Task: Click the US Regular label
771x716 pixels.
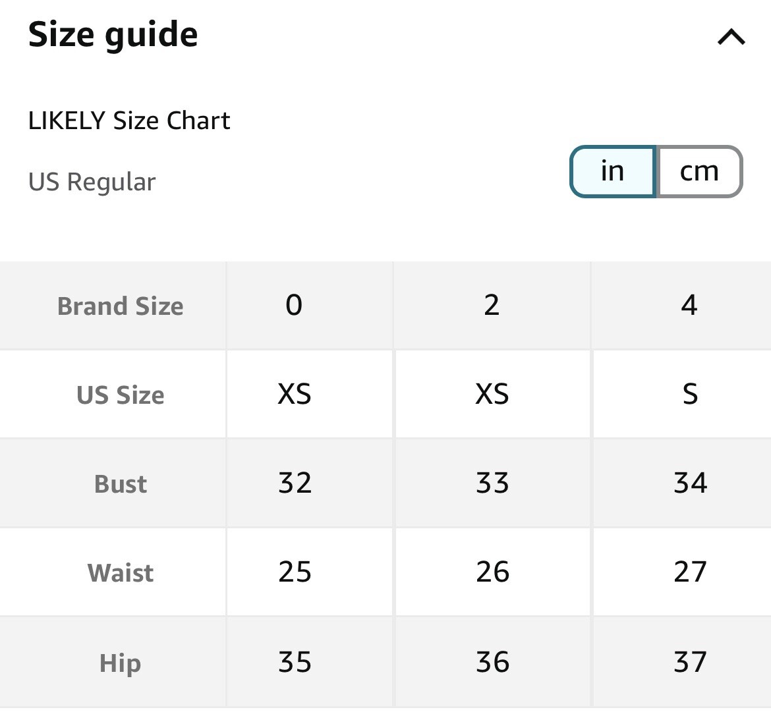Action: click(92, 182)
